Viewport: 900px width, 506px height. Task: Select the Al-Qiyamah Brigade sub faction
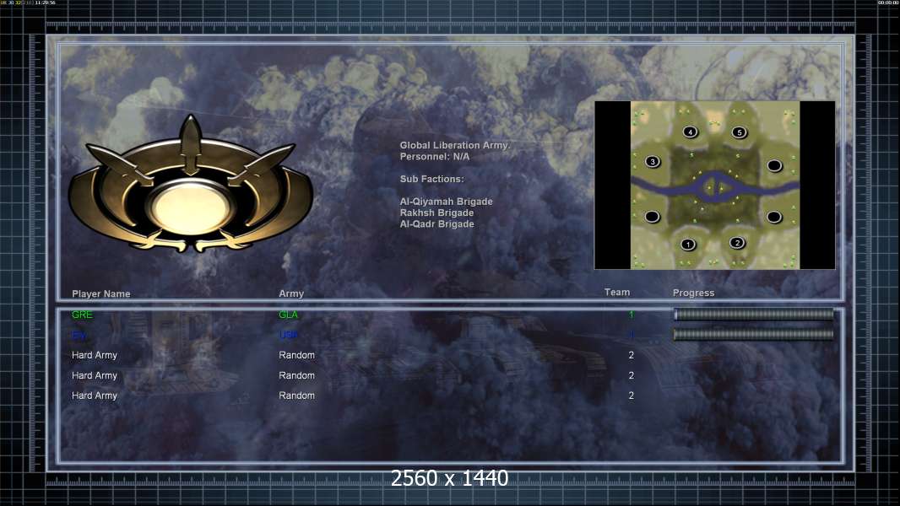point(446,202)
